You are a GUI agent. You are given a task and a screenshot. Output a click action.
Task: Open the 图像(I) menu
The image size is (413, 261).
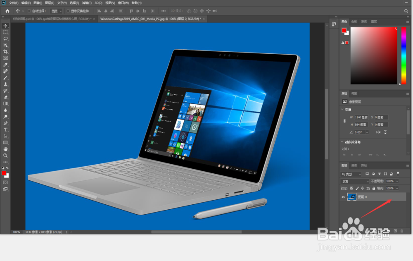tap(38, 3)
